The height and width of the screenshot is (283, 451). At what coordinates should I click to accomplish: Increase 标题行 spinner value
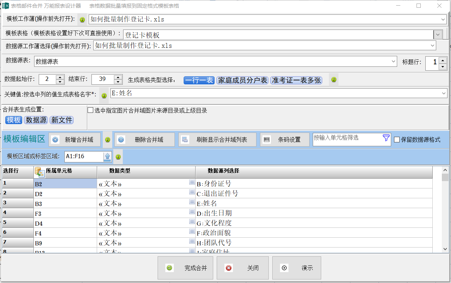[443, 60]
